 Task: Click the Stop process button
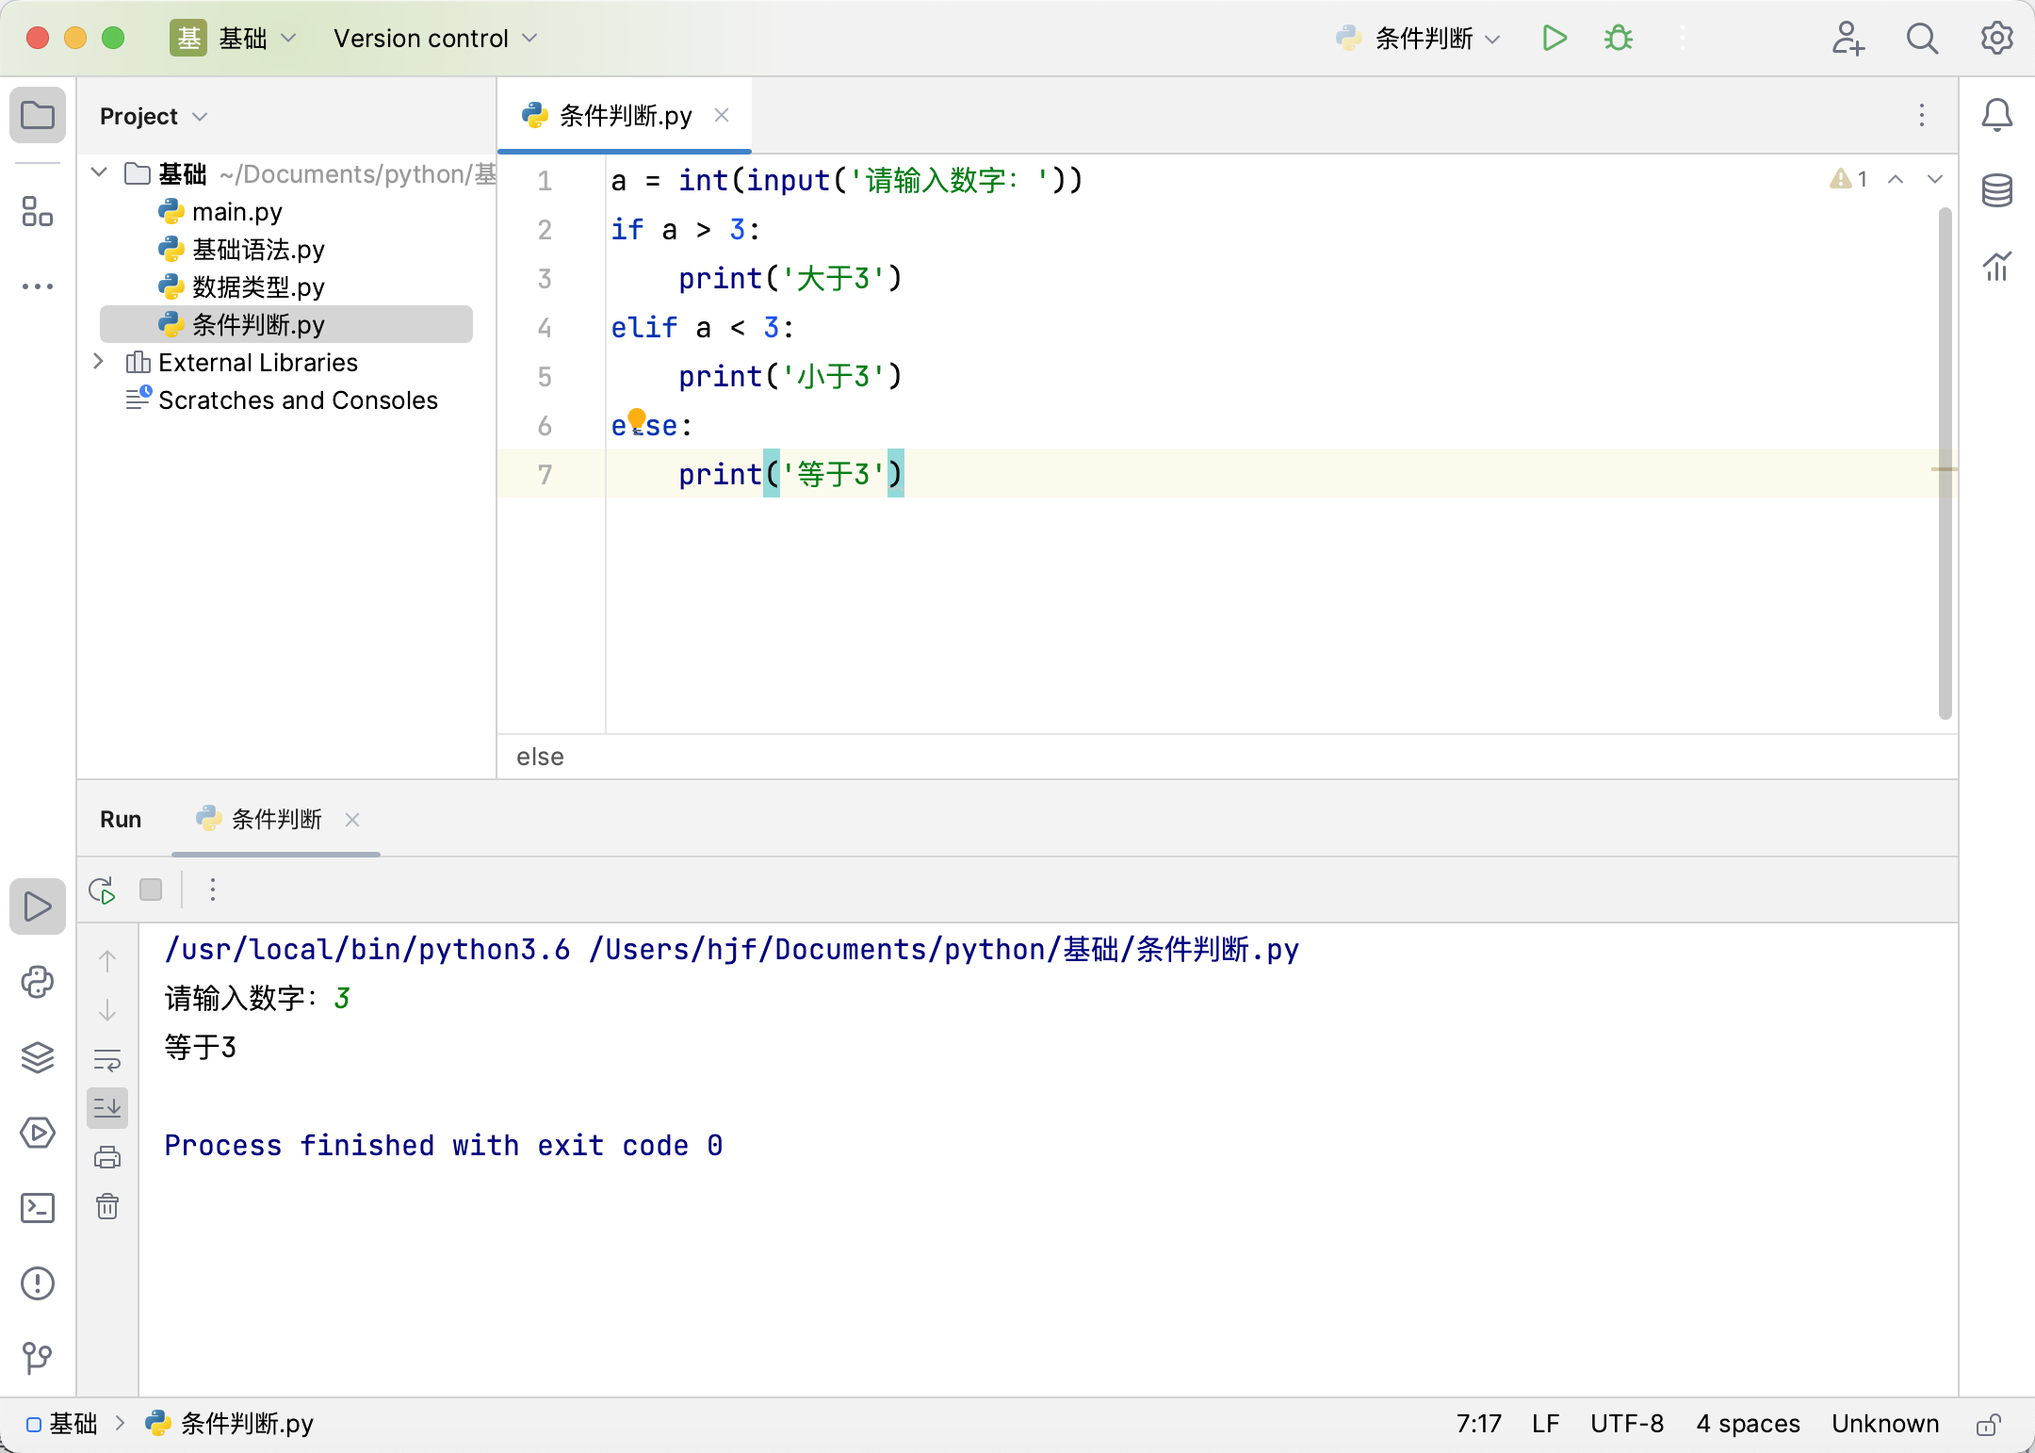pyautogui.click(x=151, y=890)
